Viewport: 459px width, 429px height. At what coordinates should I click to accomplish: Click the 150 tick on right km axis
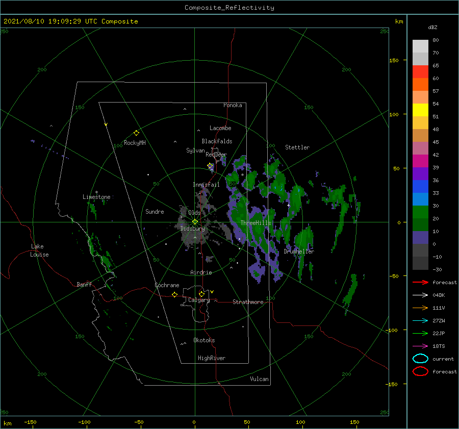(394, 60)
